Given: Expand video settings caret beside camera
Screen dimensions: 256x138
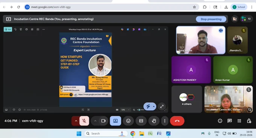Looking at the screenshot, I should [95, 121].
